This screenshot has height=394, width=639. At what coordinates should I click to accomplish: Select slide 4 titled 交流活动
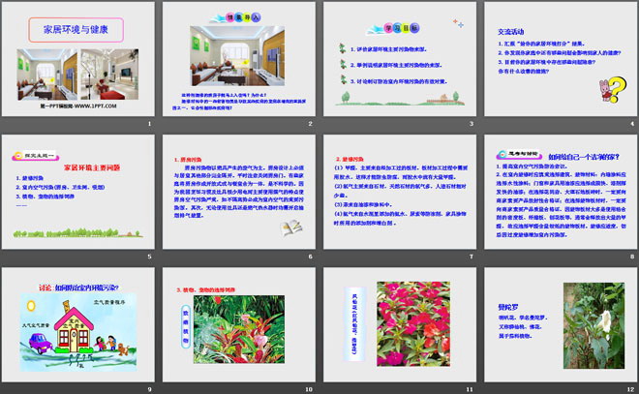(561, 59)
